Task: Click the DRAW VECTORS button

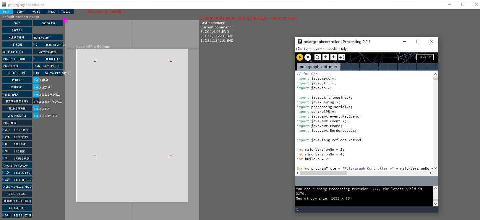Action: (48, 52)
